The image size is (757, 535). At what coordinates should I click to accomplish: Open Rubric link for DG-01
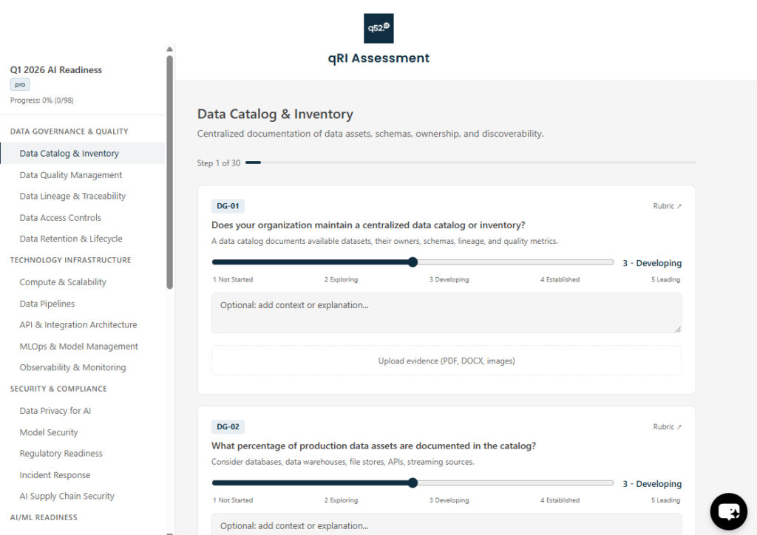(x=668, y=206)
